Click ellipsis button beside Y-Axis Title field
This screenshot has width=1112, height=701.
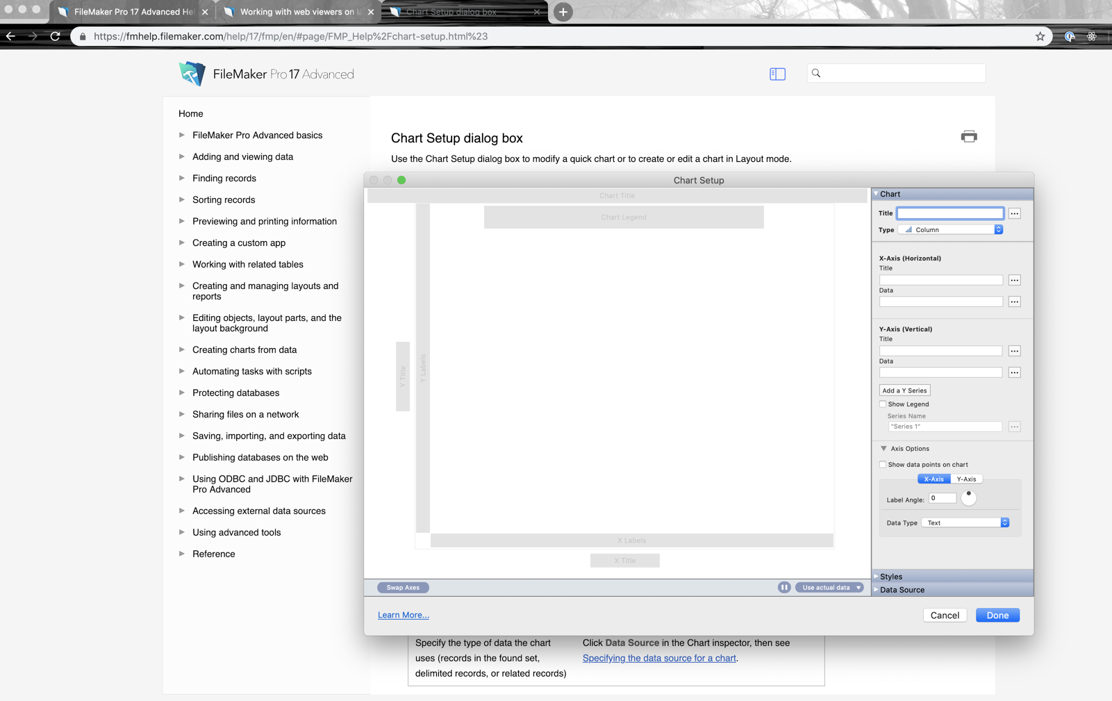[x=1015, y=351]
